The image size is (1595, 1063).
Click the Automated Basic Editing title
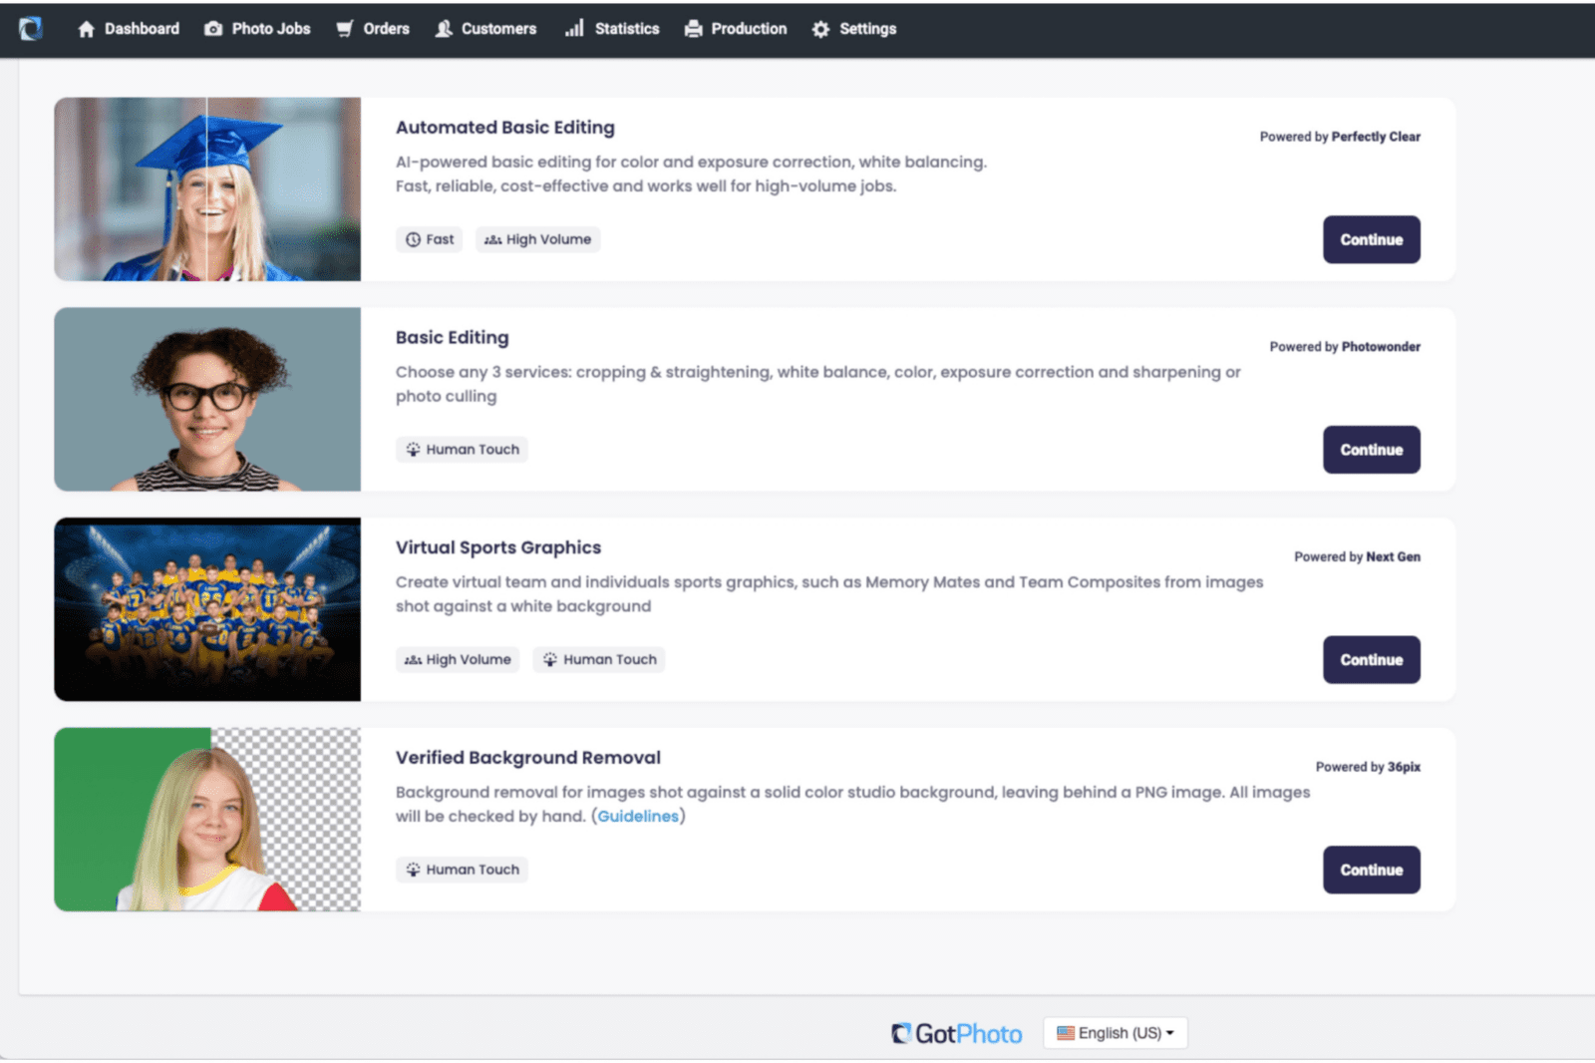point(505,128)
